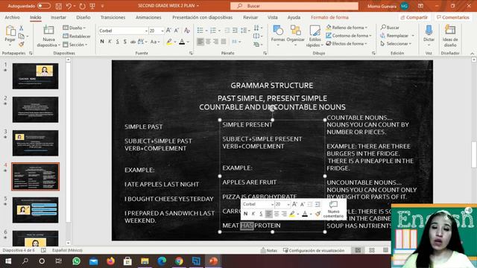
Task: Convert text to SmartArt icon in Párrafo group
Action: click(256, 45)
